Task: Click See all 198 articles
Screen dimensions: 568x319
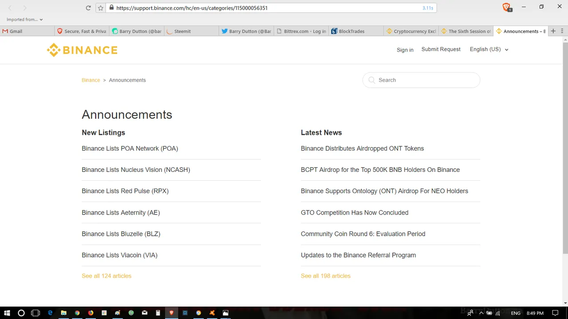Action: 326,276
